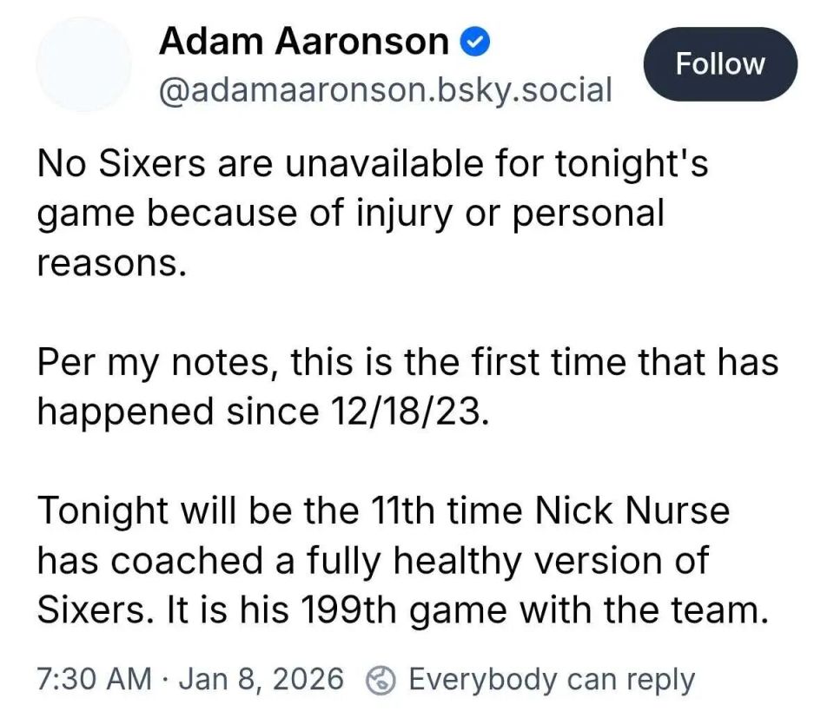Click the @adamaaronson.bsky.social handle
Image resolution: width=834 pixels, height=718 pixels.
pyautogui.click(x=385, y=89)
